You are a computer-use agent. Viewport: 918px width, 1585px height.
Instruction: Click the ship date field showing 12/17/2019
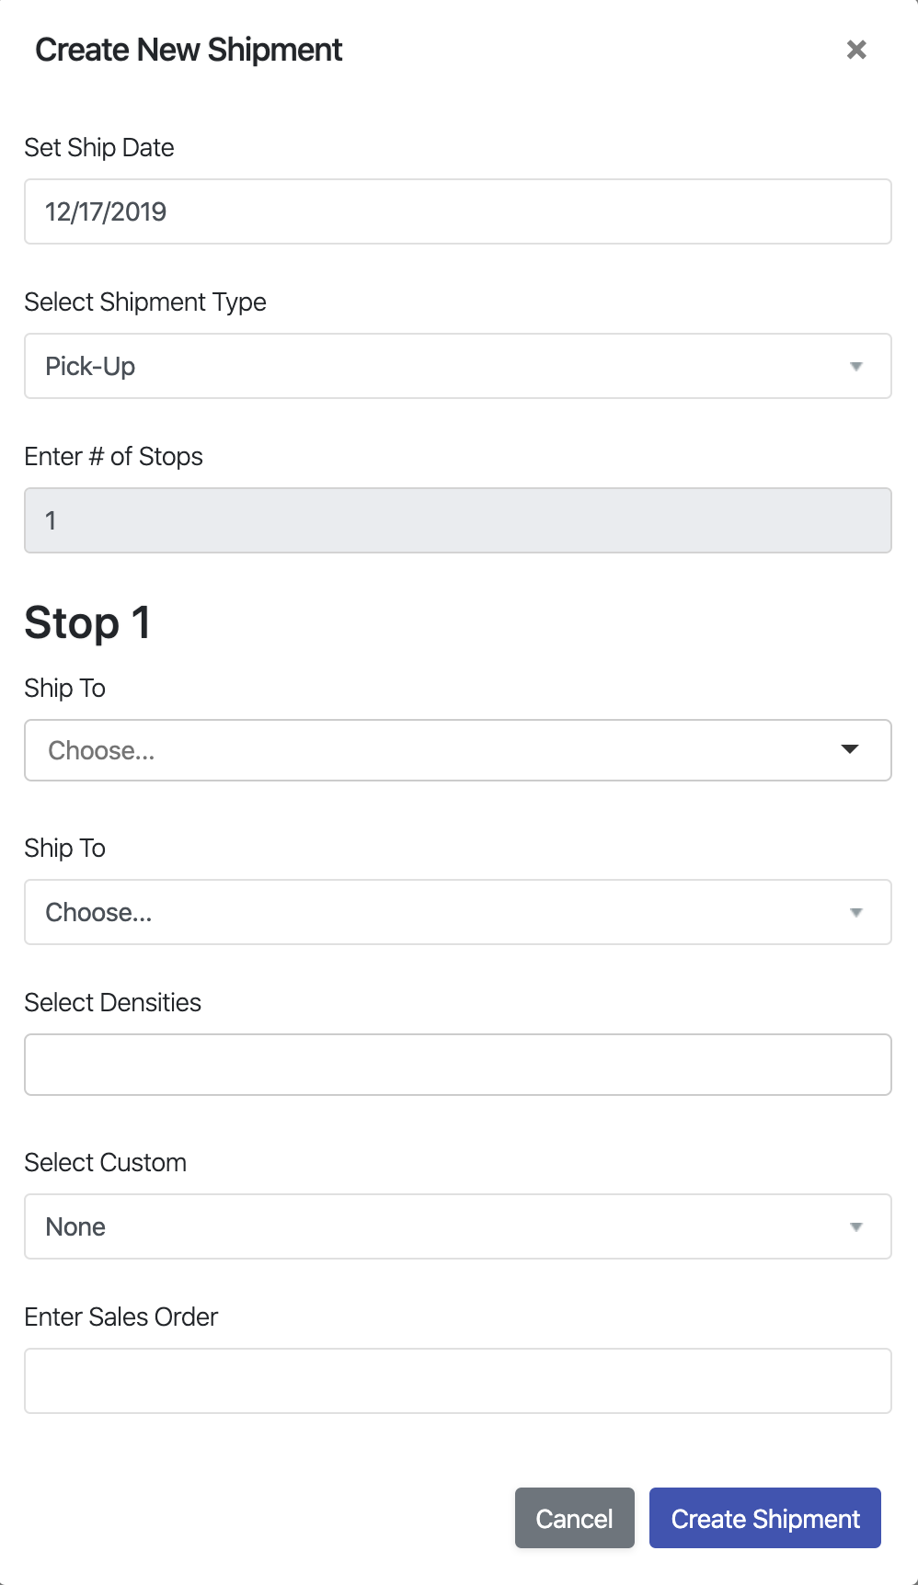pos(458,211)
